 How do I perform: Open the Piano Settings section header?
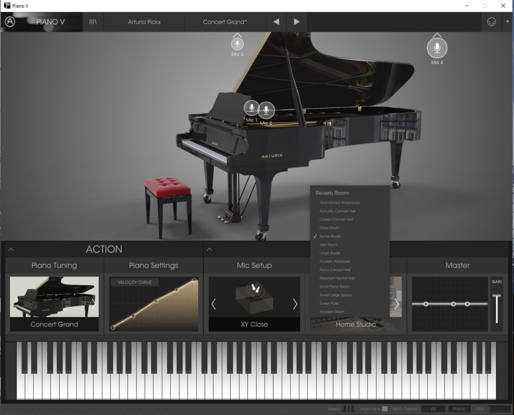point(154,265)
